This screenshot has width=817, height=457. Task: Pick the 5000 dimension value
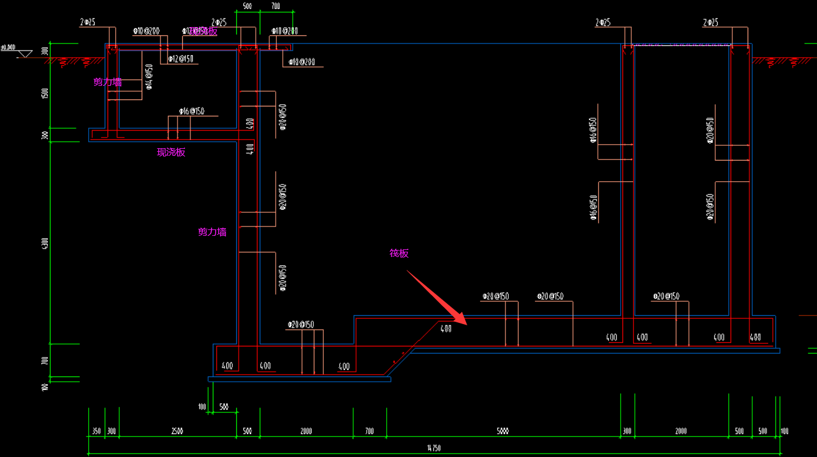503,431
